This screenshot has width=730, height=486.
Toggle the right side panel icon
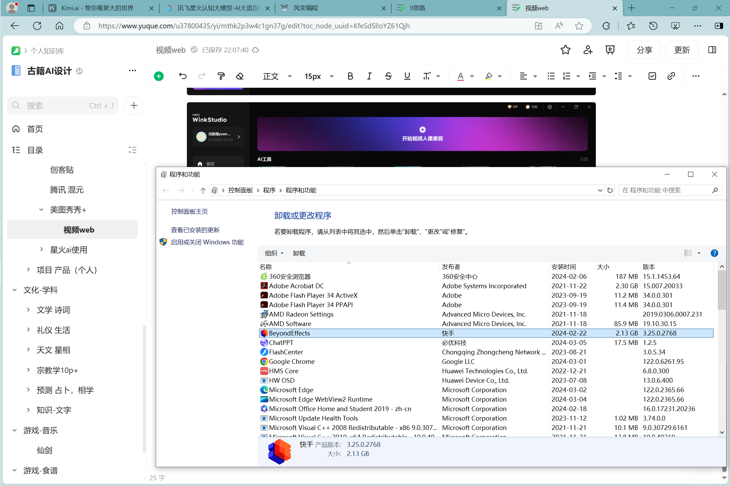[x=712, y=50]
